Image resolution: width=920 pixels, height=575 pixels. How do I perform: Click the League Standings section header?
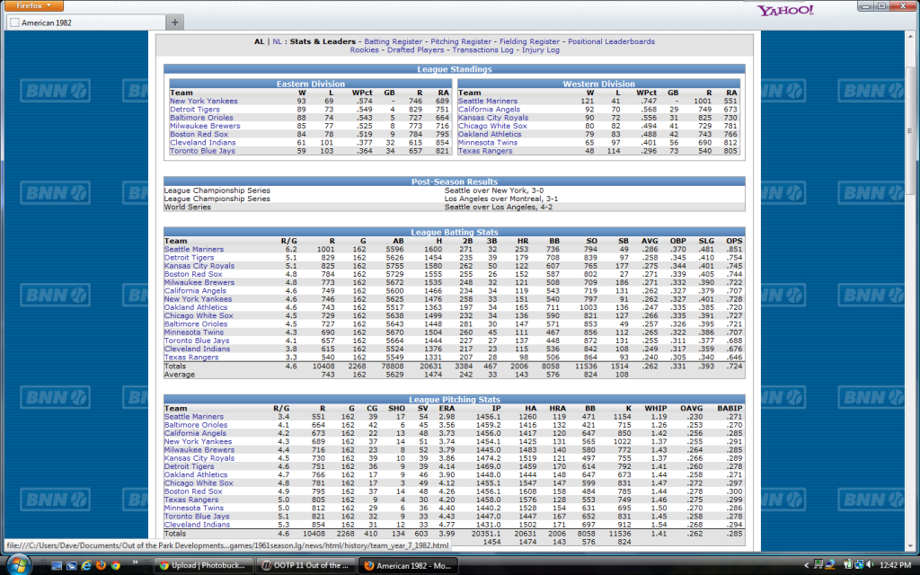pos(454,69)
